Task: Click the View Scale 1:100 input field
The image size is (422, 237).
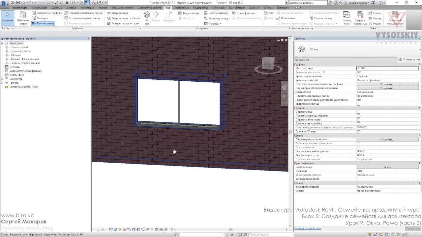Action: [387, 68]
